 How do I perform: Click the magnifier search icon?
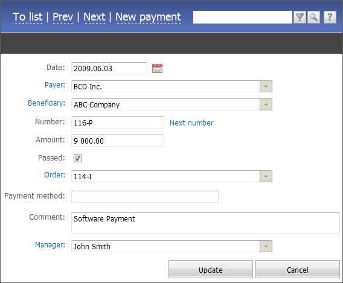pos(313,17)
